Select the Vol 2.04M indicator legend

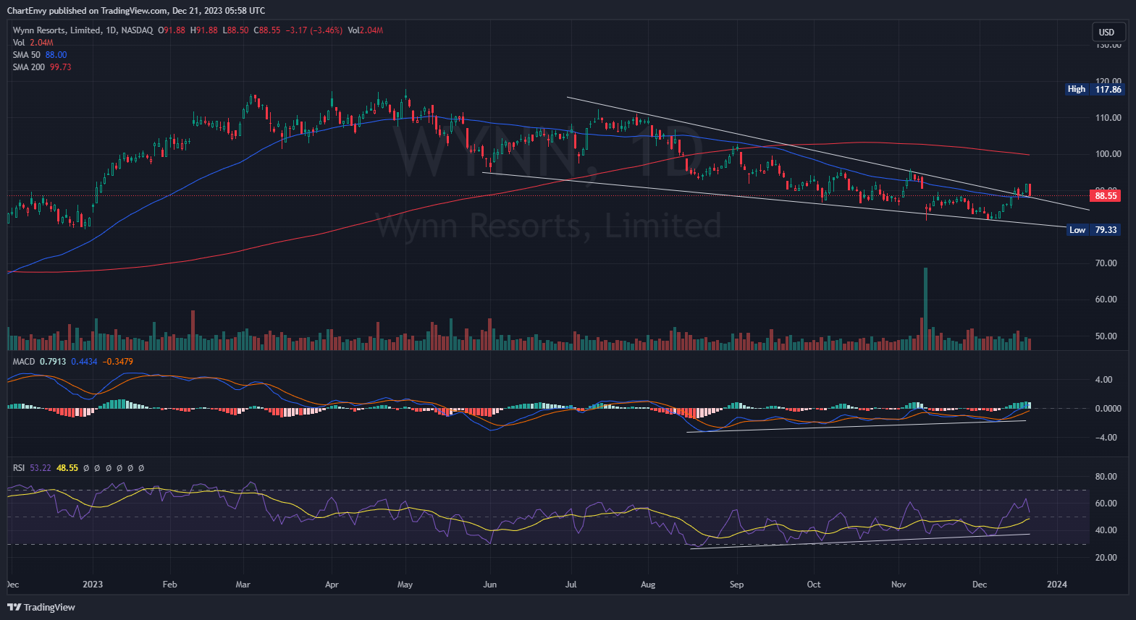33,43
